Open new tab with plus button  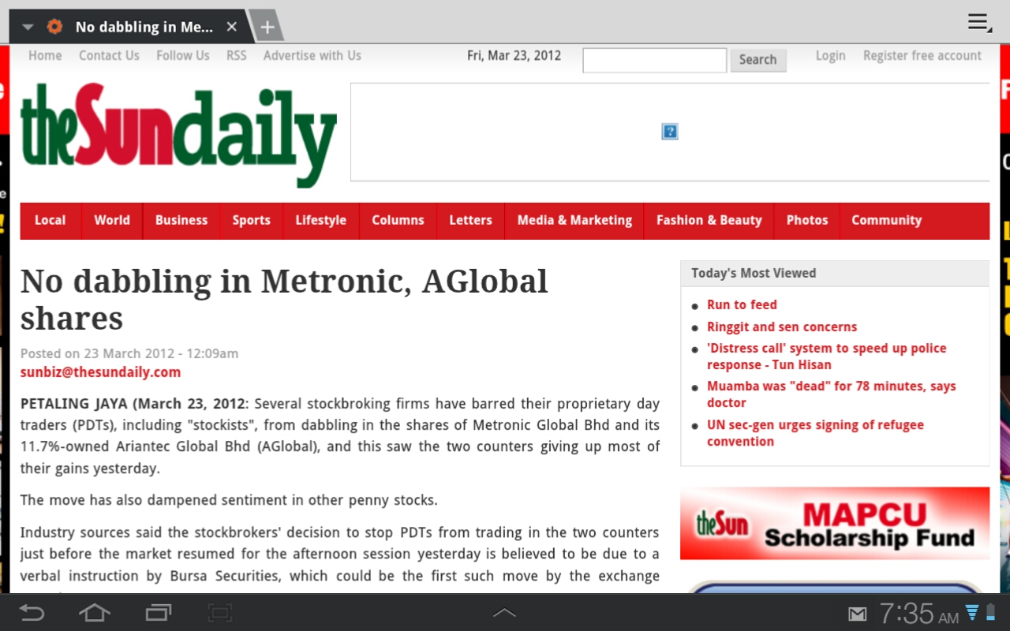click(267, 27)
